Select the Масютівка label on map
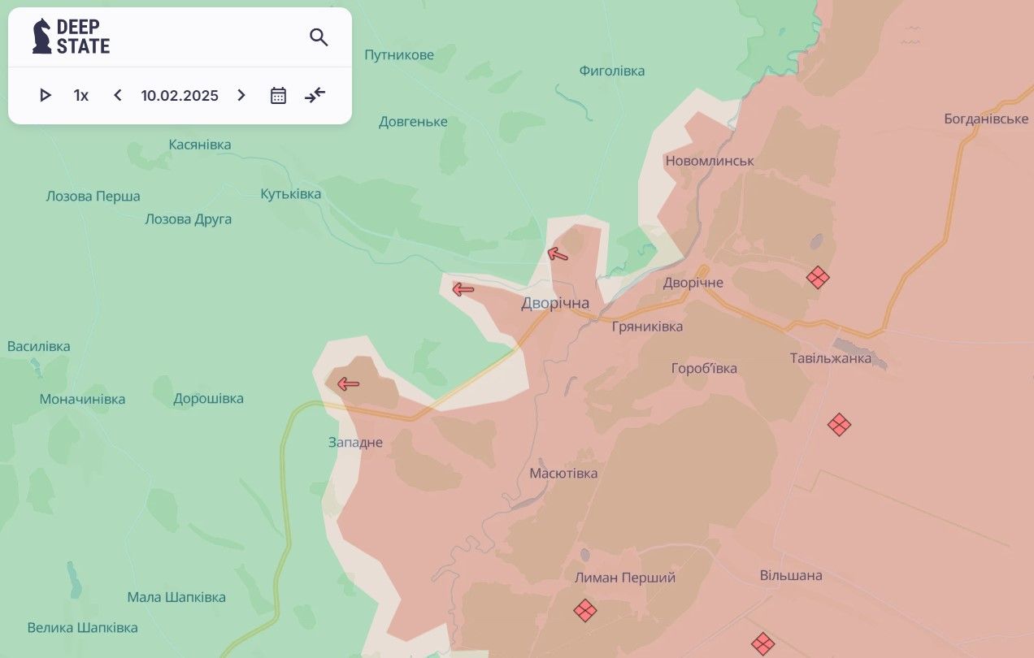1034x658 pixels. pos(563,473)
